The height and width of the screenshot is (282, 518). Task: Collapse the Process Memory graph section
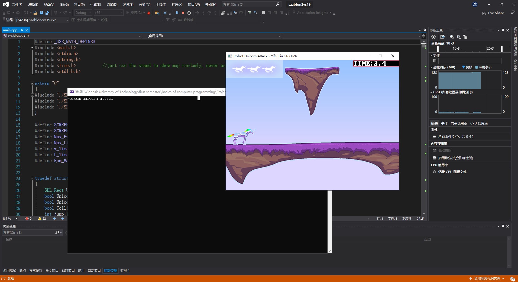[x=432, y=67]
